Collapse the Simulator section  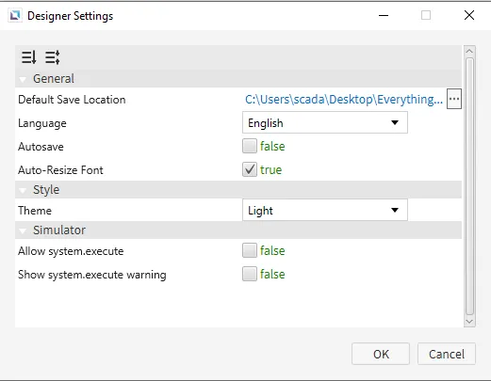pos(23,230)
